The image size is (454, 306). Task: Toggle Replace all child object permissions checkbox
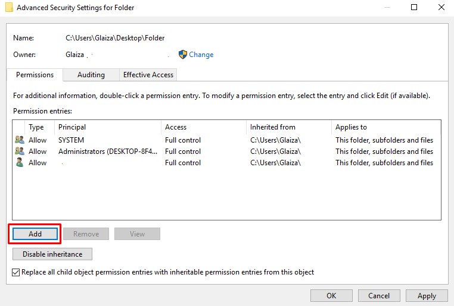[x=16, y=272]
